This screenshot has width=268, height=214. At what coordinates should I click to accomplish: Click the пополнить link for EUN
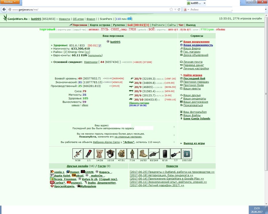point(95,56)
